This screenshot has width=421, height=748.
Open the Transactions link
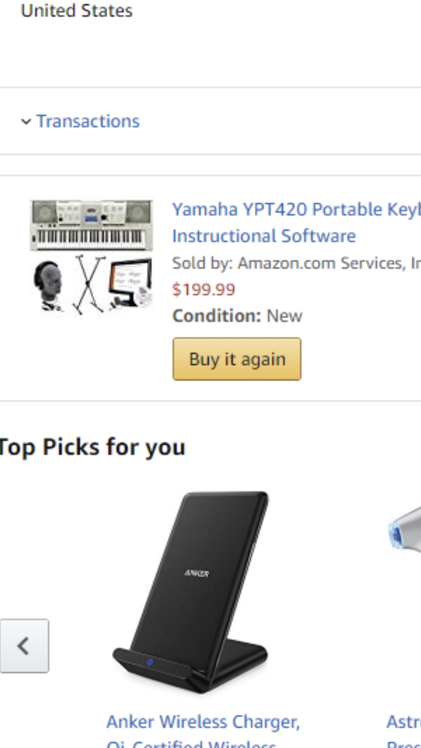88,121
